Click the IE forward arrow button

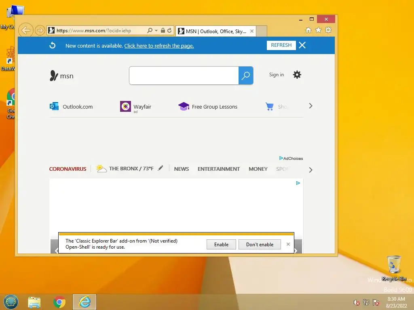tap(40, 31)
